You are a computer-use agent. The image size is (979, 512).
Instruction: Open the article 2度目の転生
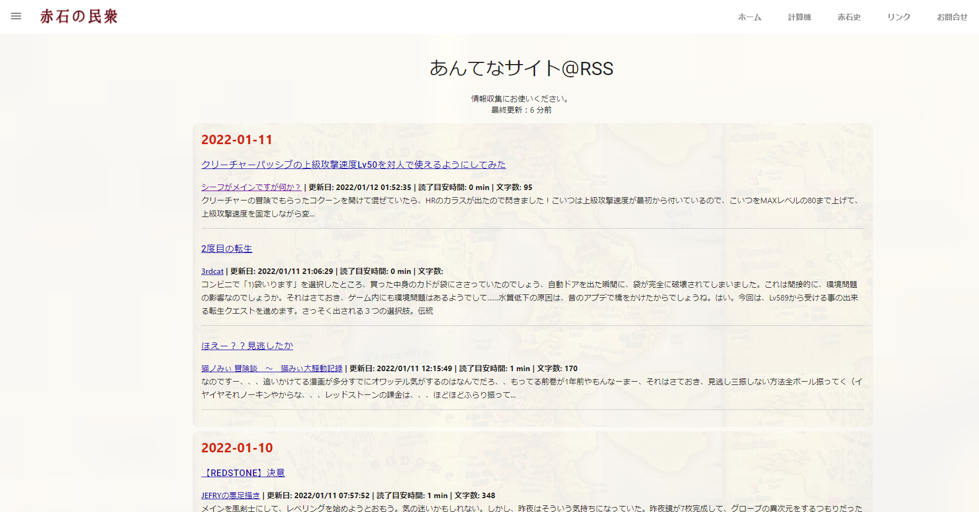[226, 249]
